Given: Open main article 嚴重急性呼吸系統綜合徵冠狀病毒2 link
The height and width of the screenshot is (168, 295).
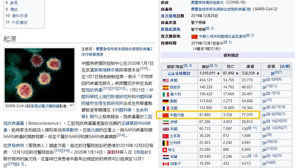Looking at the screenshot, I should [x=117, y=52].
